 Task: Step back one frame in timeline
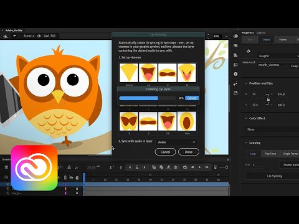[192, 167]
